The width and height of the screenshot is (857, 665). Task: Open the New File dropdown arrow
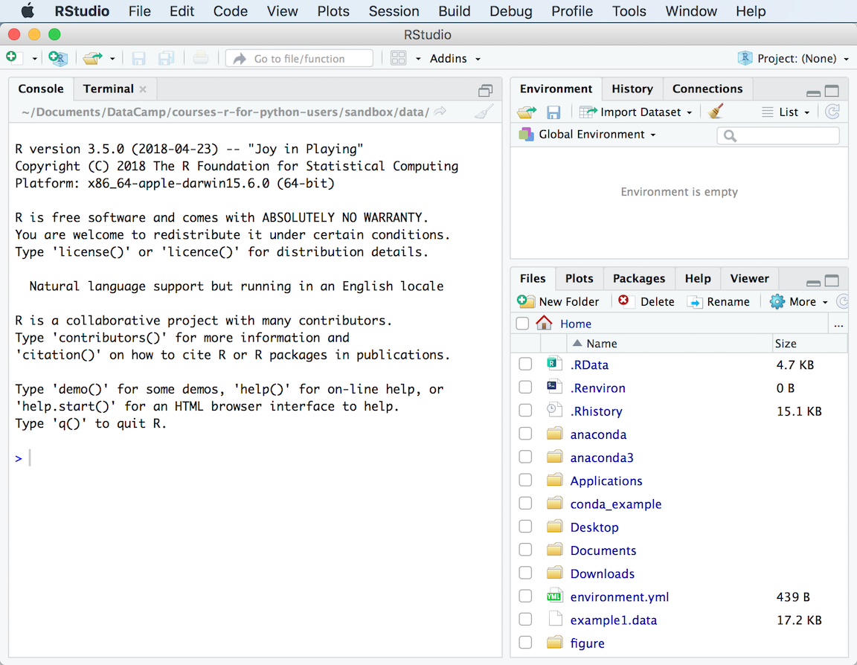point(34,59)
